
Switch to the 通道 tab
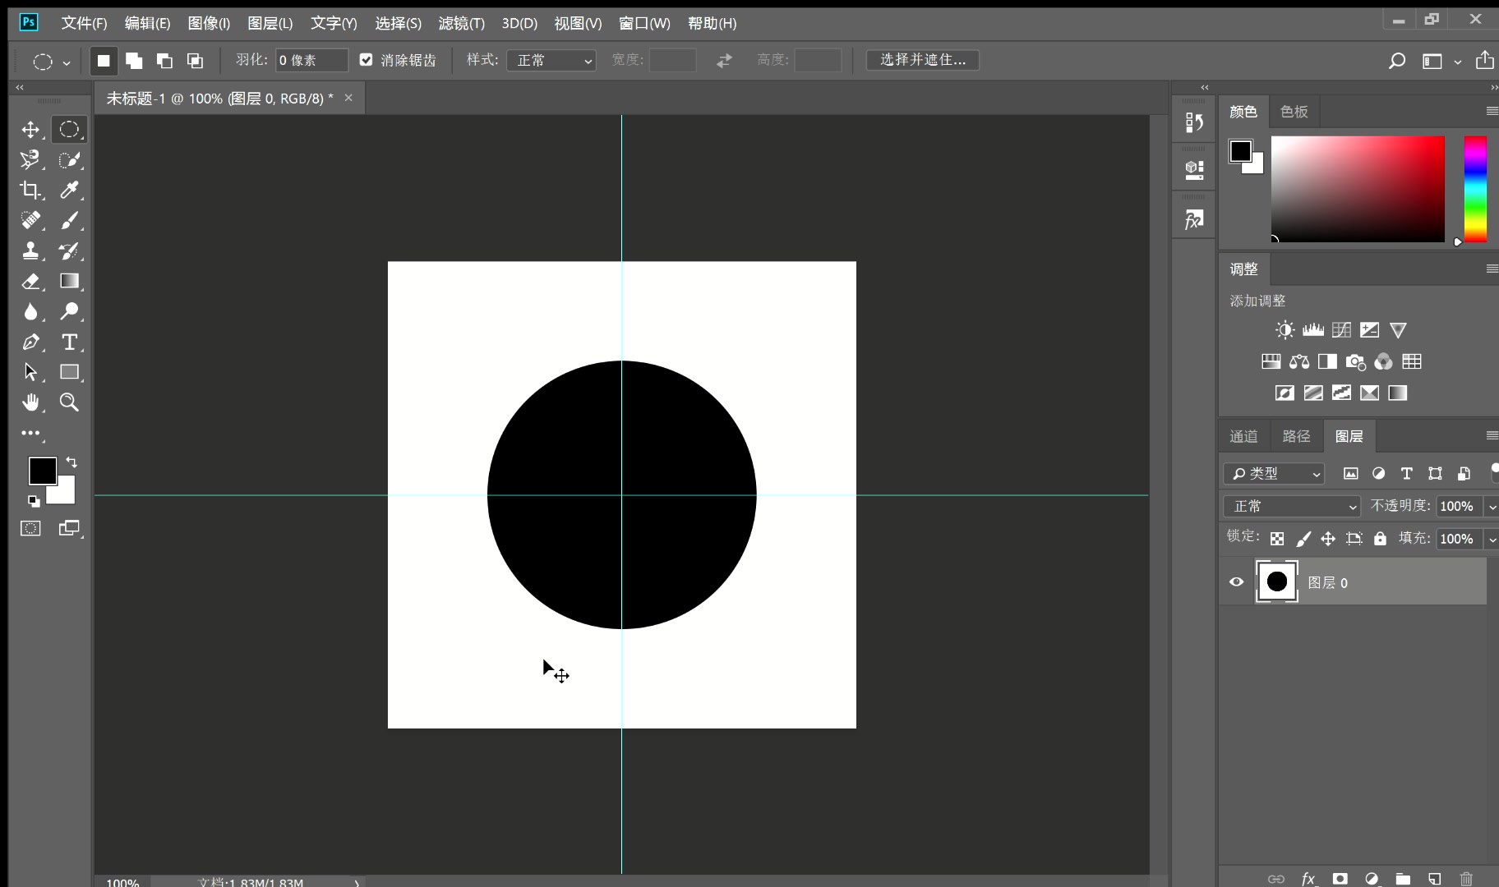pyautogui.click(x=1243, y=436)
